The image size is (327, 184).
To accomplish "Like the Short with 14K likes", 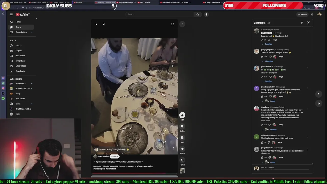I will (182, 115).
